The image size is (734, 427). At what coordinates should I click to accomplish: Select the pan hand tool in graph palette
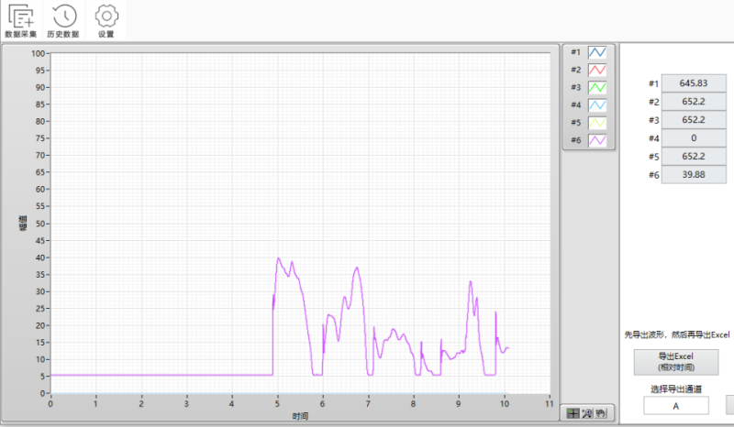601,413
